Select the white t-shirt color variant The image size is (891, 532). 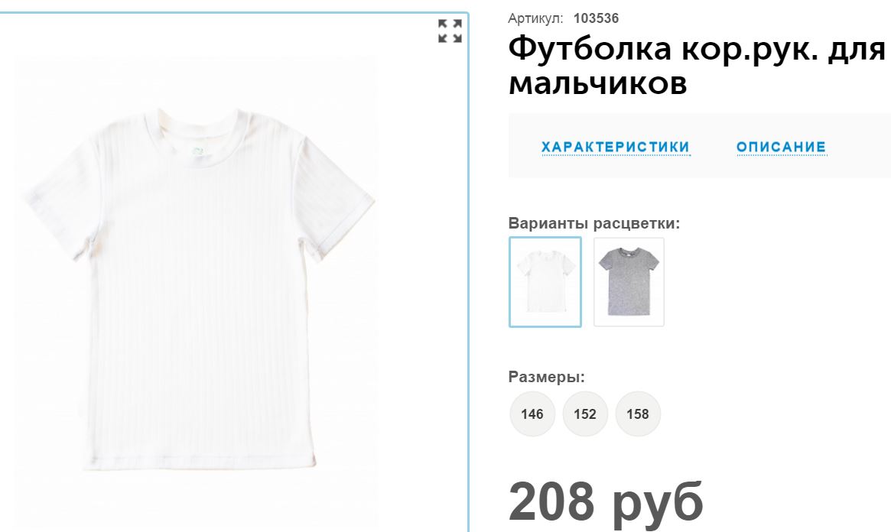[545, 282]
